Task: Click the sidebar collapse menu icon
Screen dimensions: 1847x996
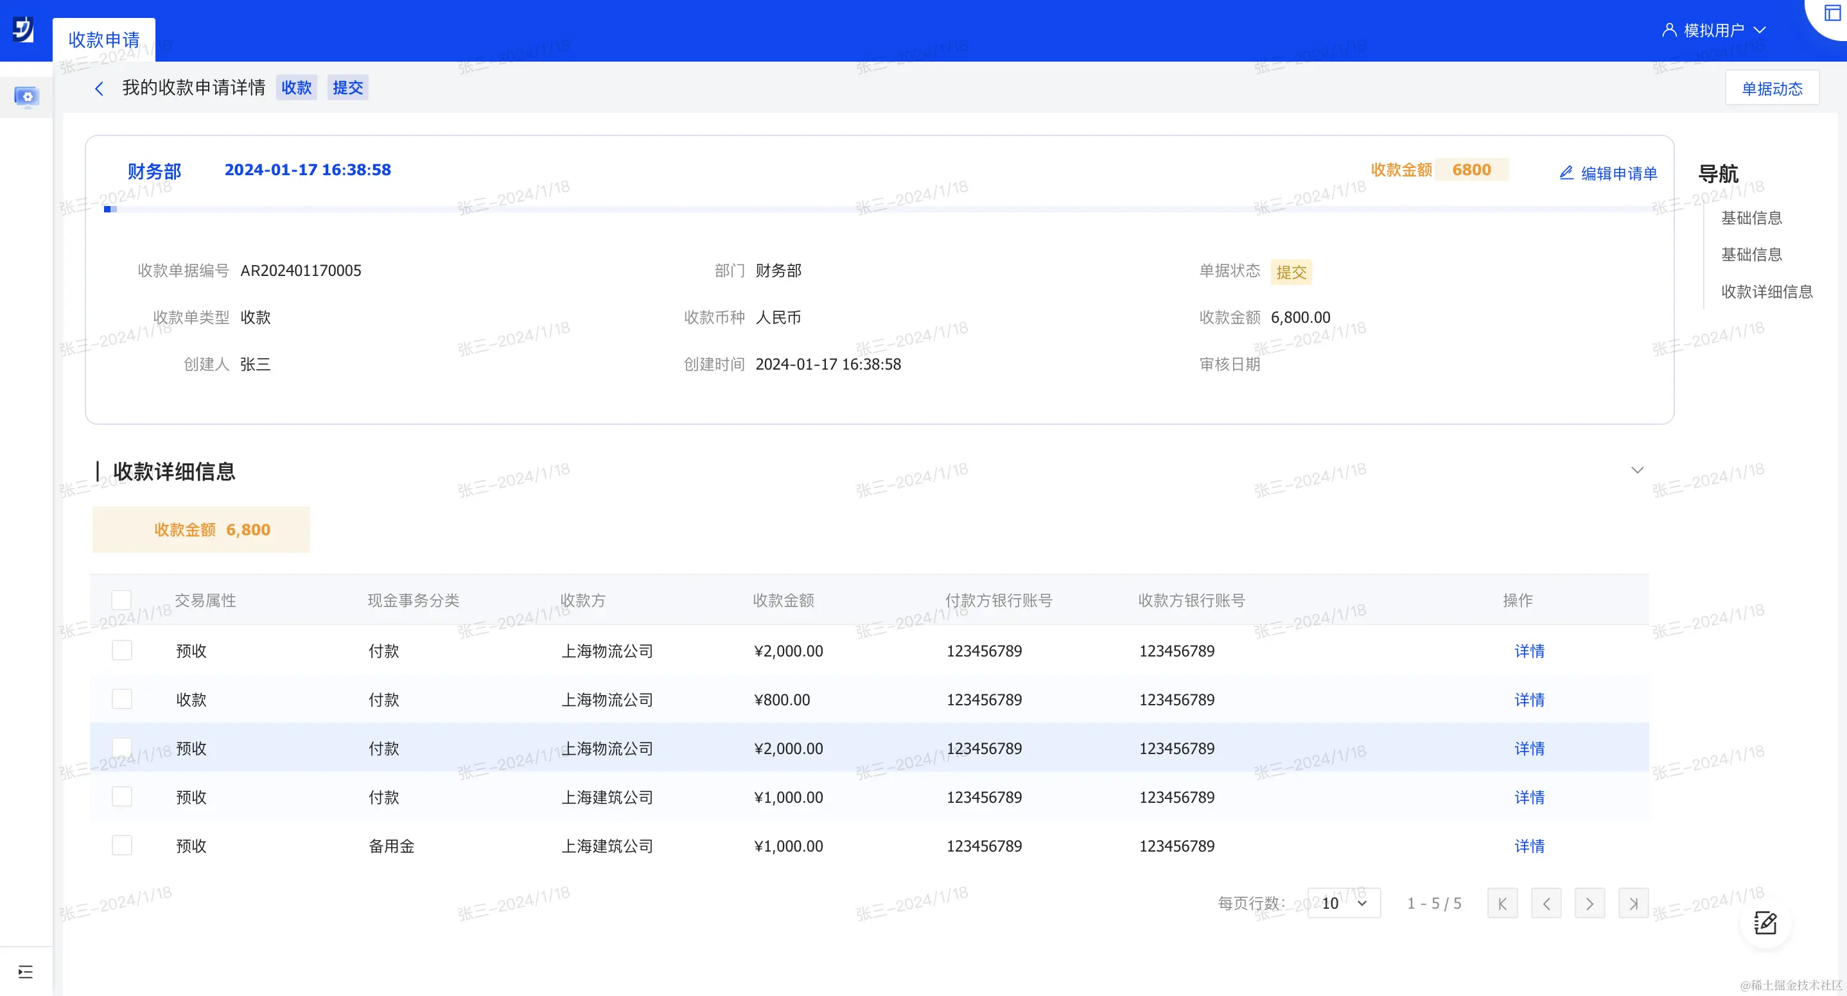Action: pos(25,972)
